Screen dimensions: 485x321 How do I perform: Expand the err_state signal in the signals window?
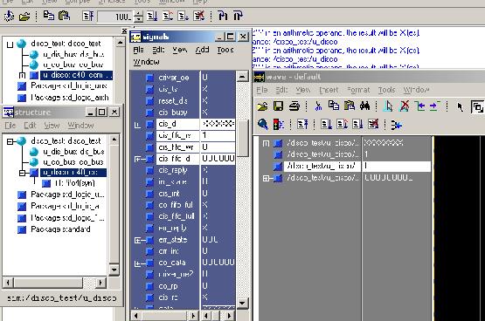coord(138,241)
